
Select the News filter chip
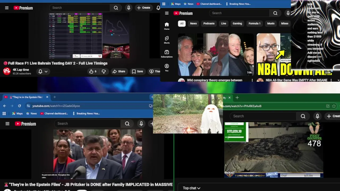193,24
